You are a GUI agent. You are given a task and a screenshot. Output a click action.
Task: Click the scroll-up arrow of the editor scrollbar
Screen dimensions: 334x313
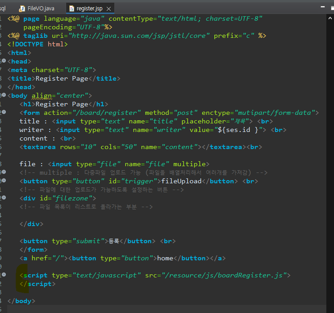coord(330,18)
